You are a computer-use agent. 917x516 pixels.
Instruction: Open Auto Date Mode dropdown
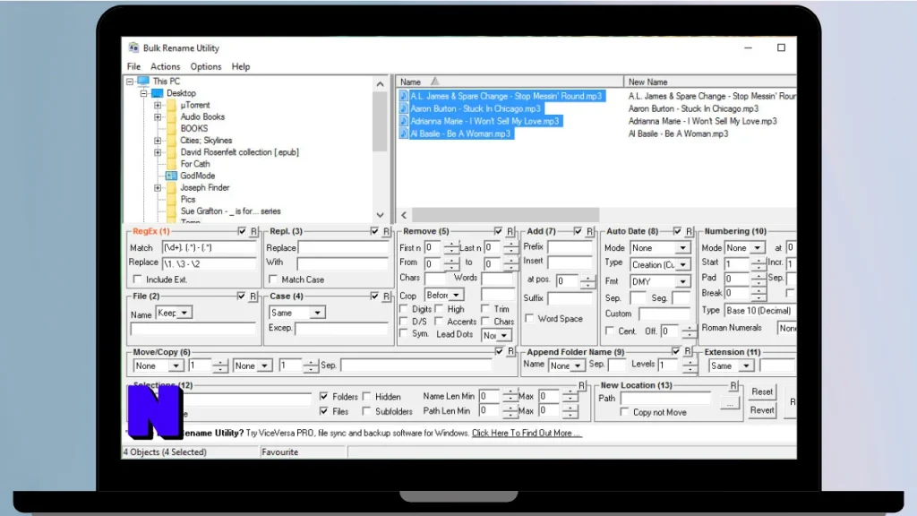[682, 248]
